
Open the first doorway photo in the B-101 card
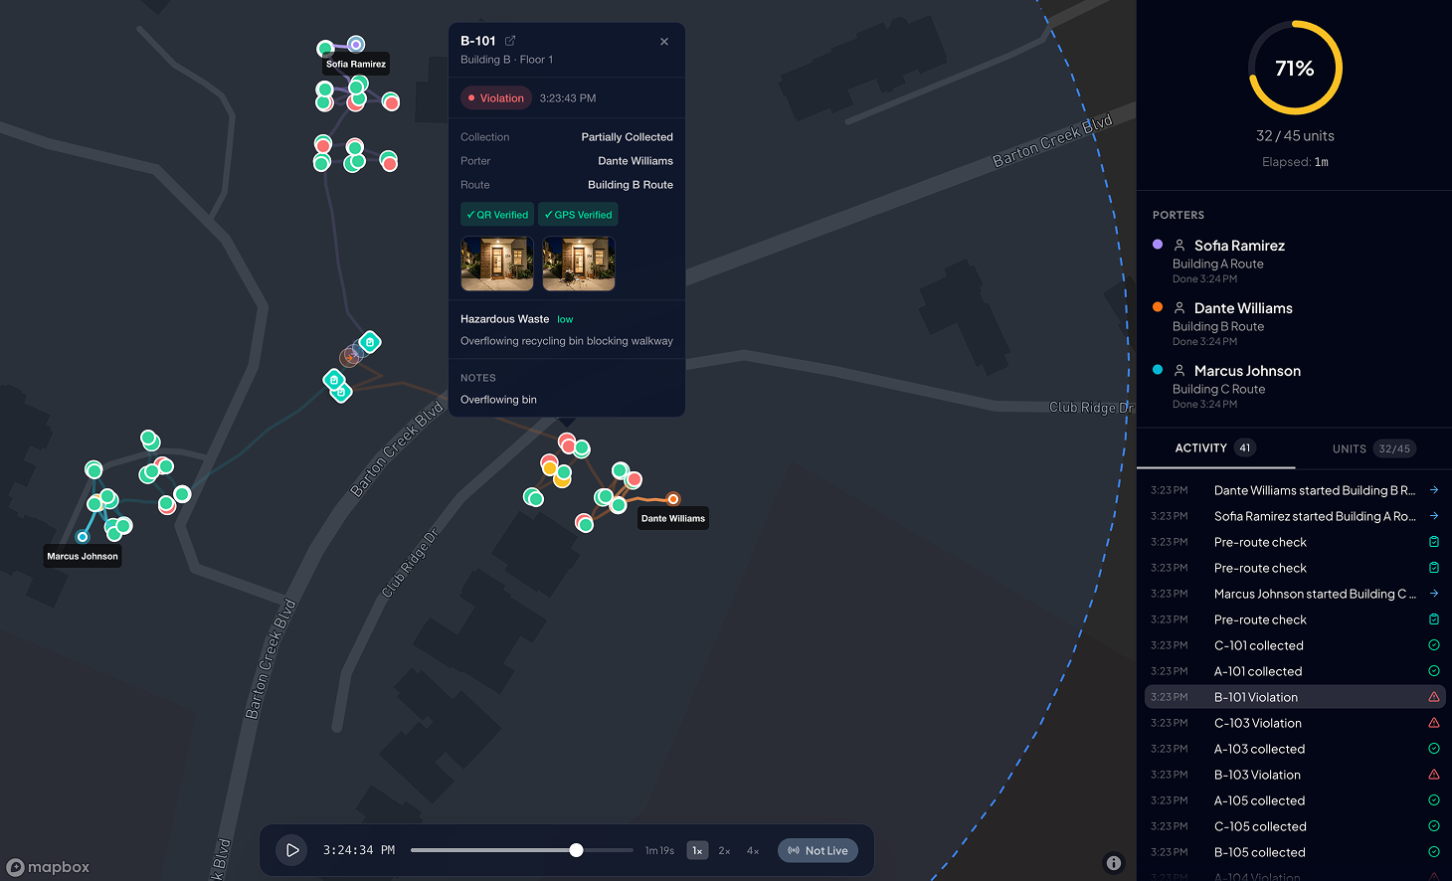pos(496,264)
